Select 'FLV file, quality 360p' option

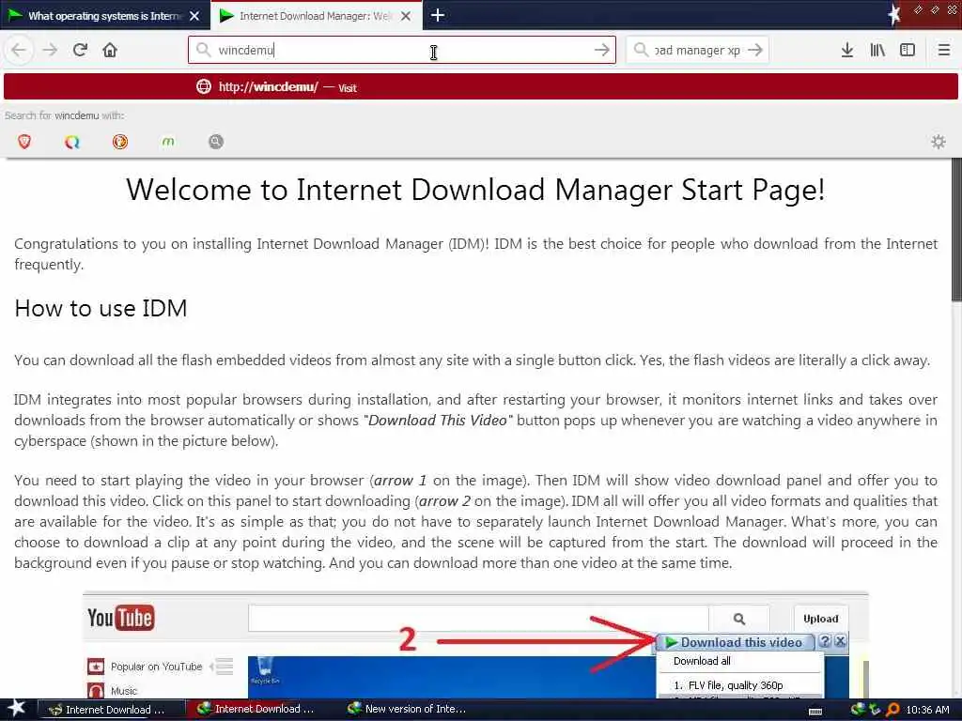[x=728, y=684]
